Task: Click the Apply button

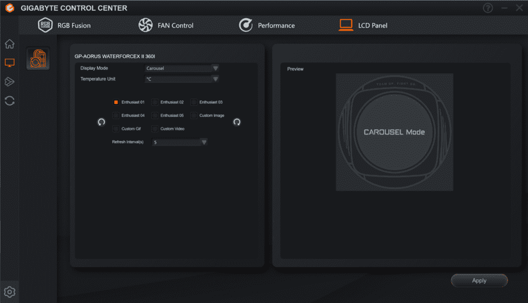Action: (479, 281)
